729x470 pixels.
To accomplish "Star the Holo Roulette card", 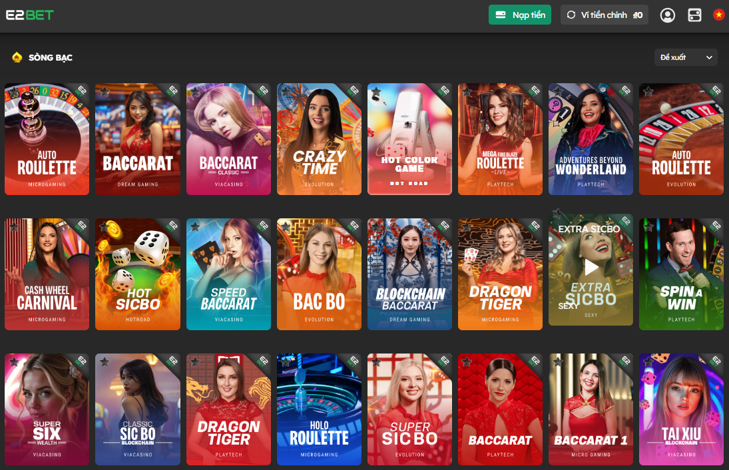I will pos(286,362).
